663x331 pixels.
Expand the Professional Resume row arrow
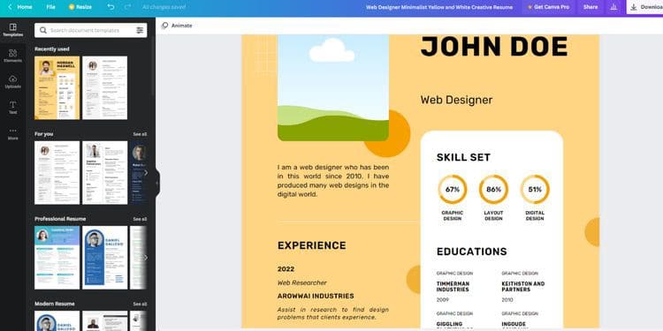[146, 258]
